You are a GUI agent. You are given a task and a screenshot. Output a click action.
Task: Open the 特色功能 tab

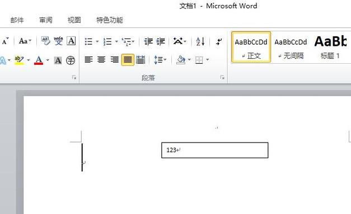(110, 20)
